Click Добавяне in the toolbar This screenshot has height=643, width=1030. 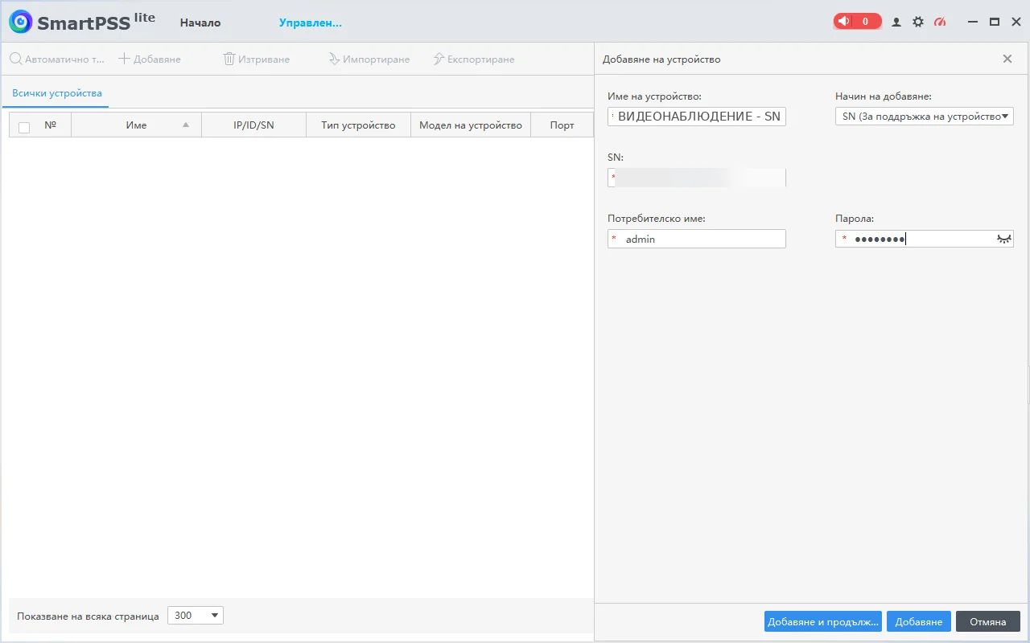(x=150, y=59)
